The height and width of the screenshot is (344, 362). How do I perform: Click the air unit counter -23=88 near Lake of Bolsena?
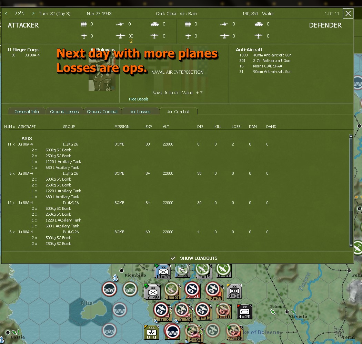tap(234, 332)
